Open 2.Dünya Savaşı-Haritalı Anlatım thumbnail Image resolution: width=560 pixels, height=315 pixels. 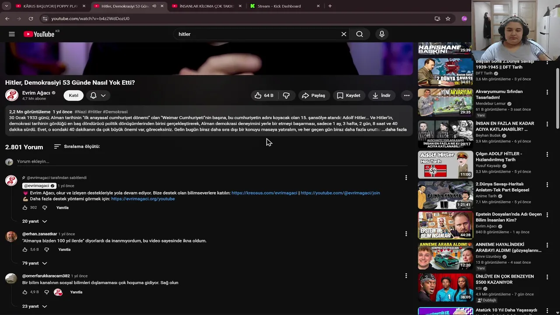coord(445,195)
